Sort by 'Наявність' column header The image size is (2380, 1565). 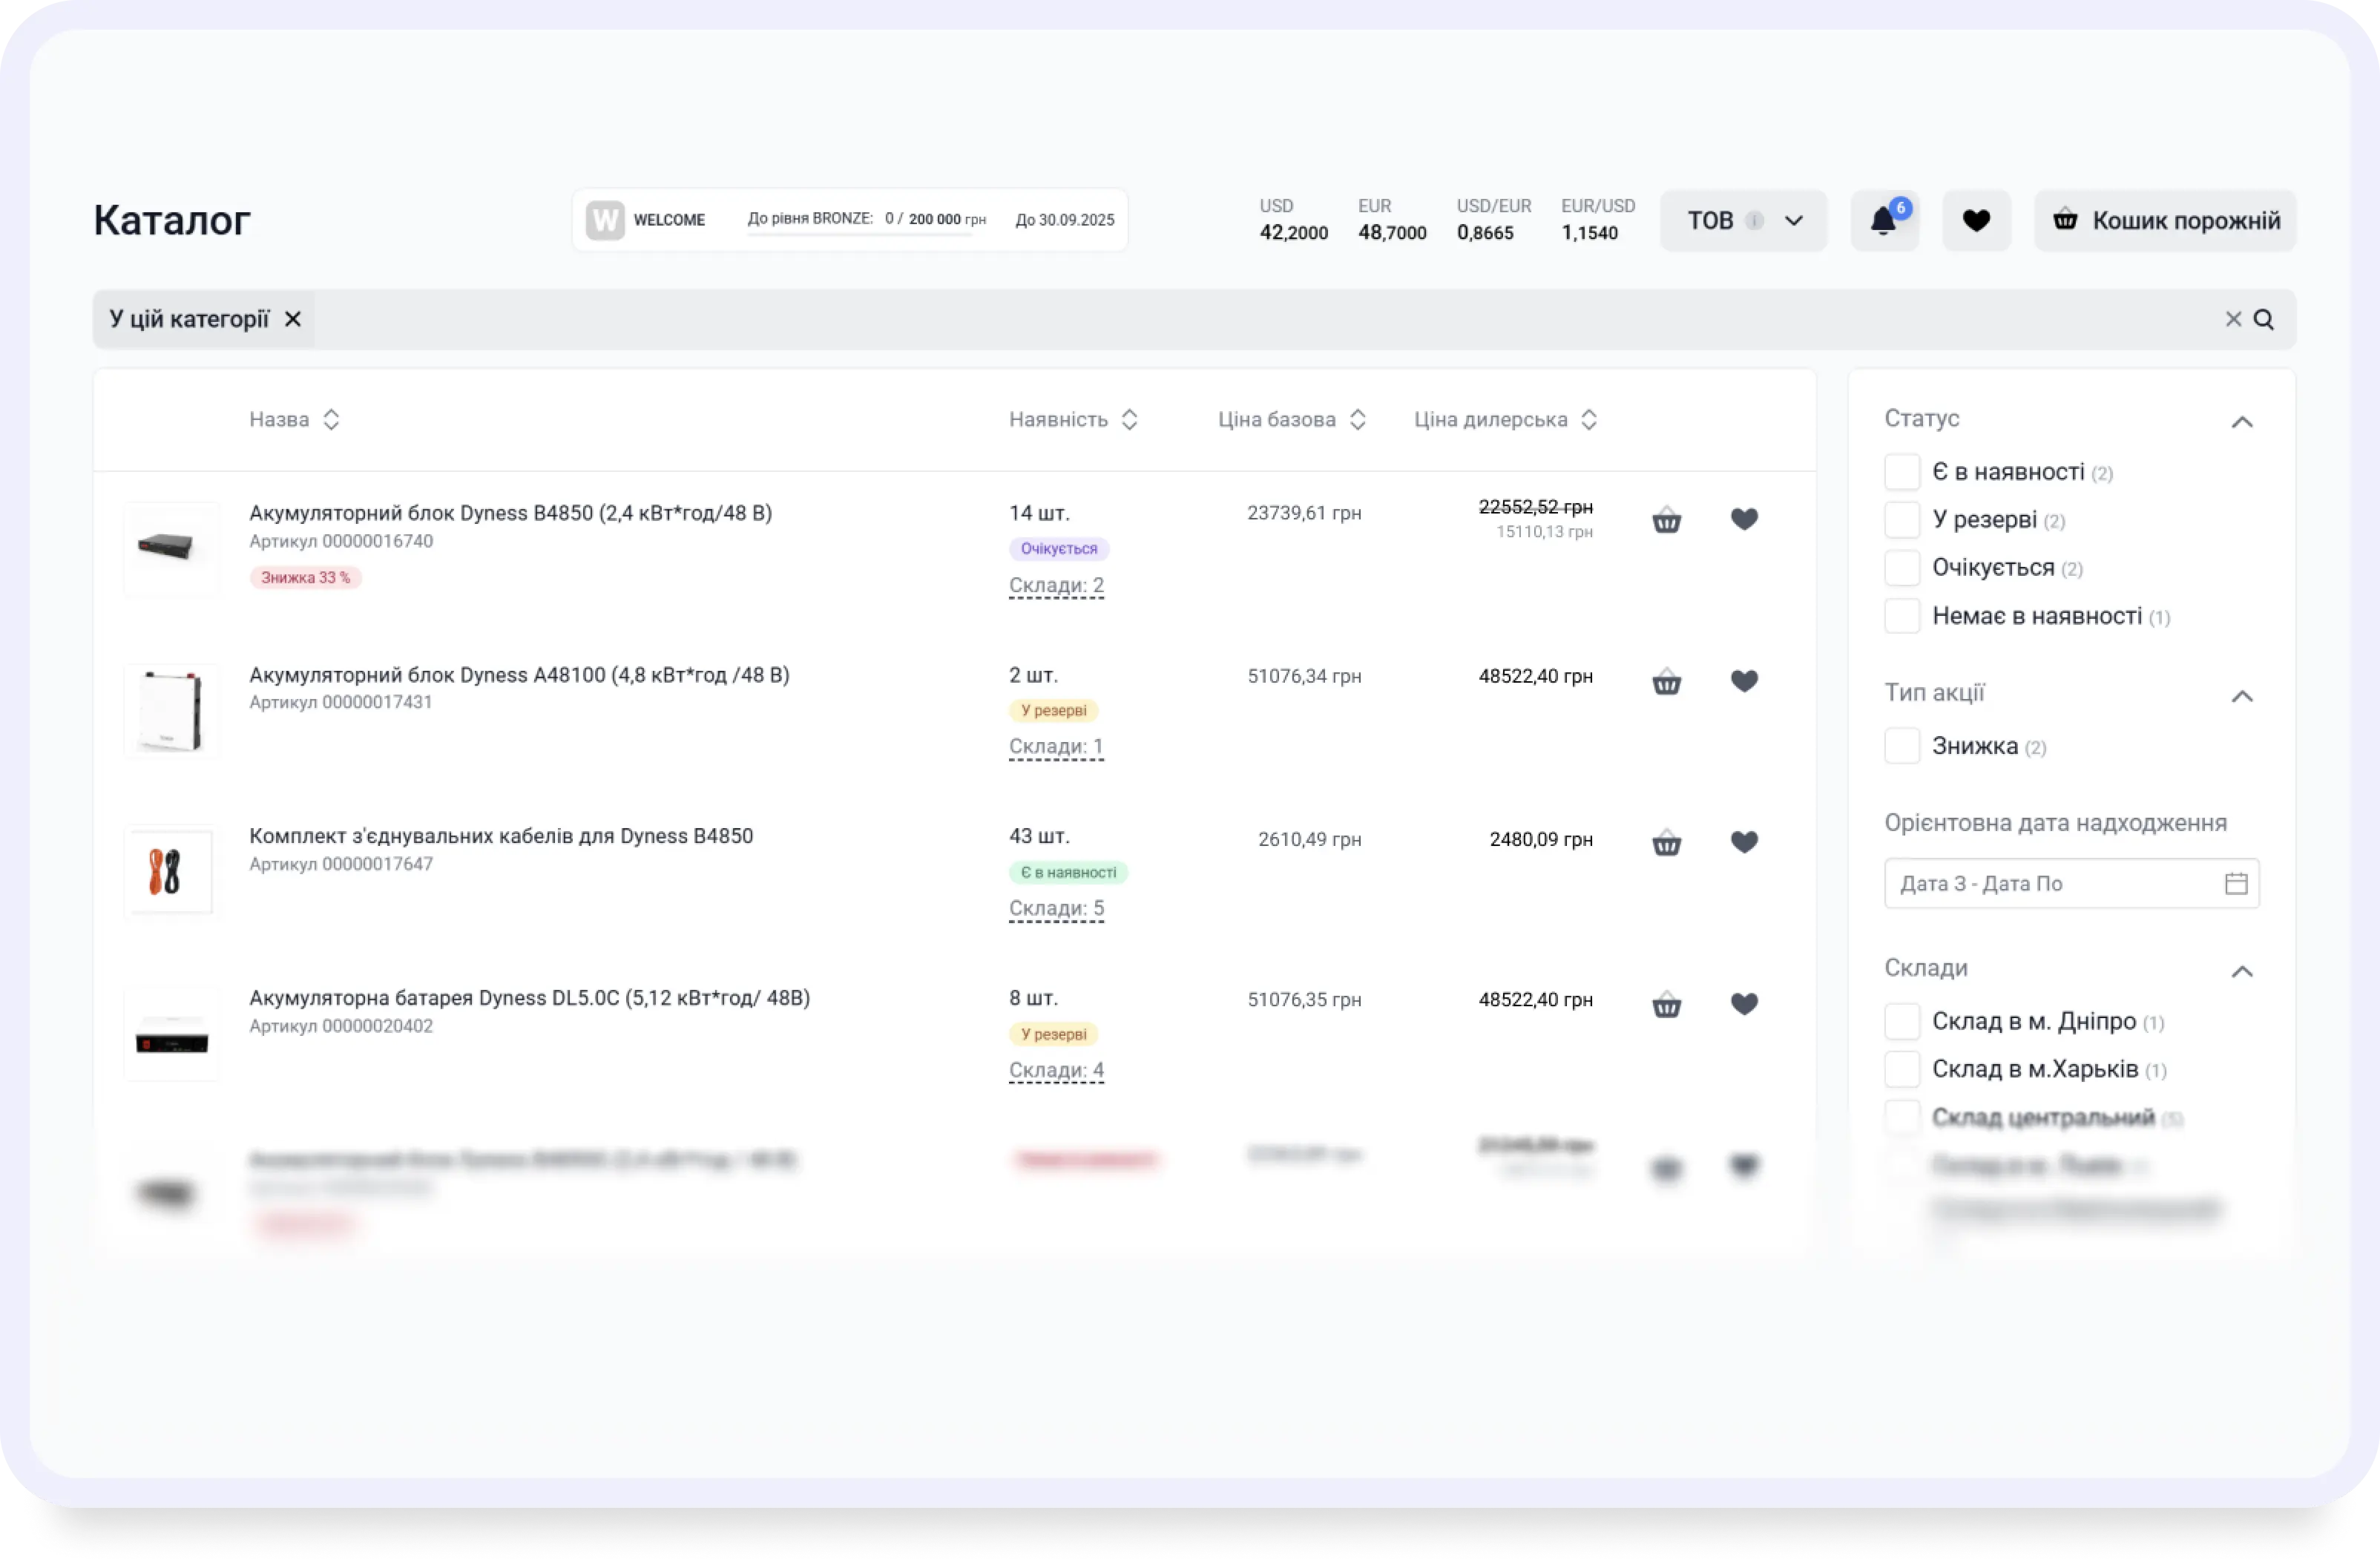pyautogui.click(x=1073, y=420)
